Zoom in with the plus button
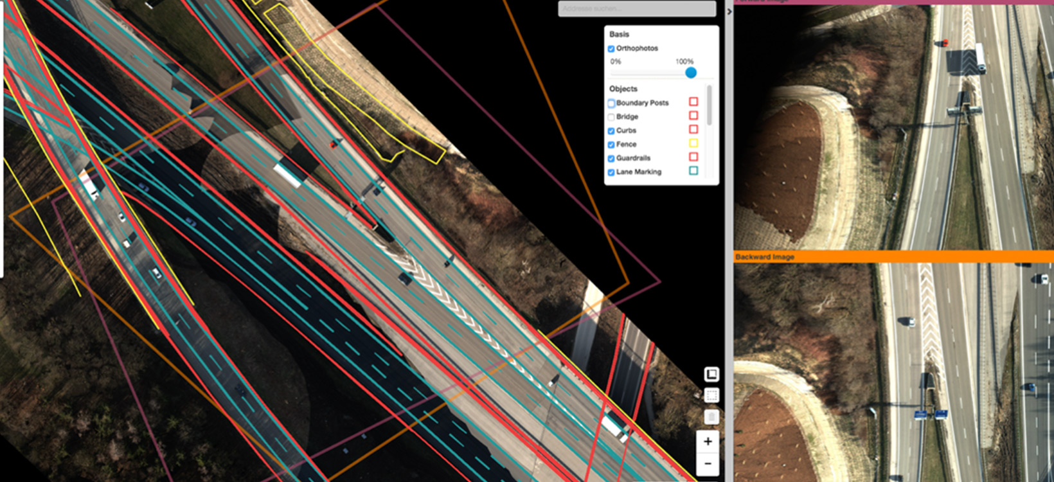 pos(708,442)
